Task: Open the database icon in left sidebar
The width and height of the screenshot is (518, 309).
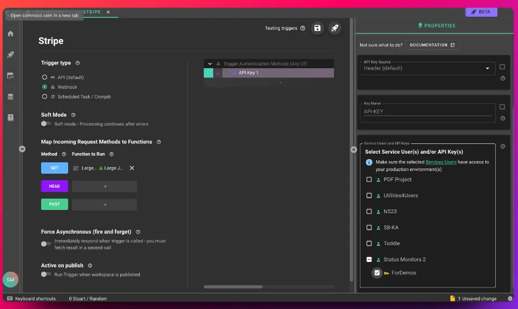Action: pos(10,97)
